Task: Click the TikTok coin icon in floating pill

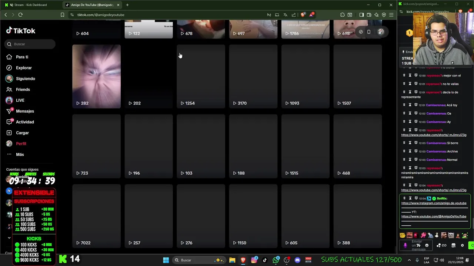Action: click(361, 32)
